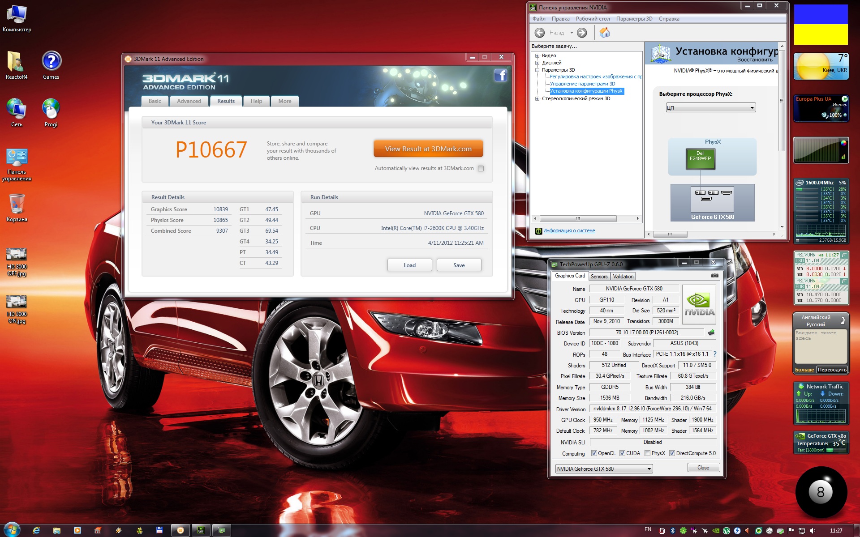Go back with the Назад arrow

pos(540,33)
